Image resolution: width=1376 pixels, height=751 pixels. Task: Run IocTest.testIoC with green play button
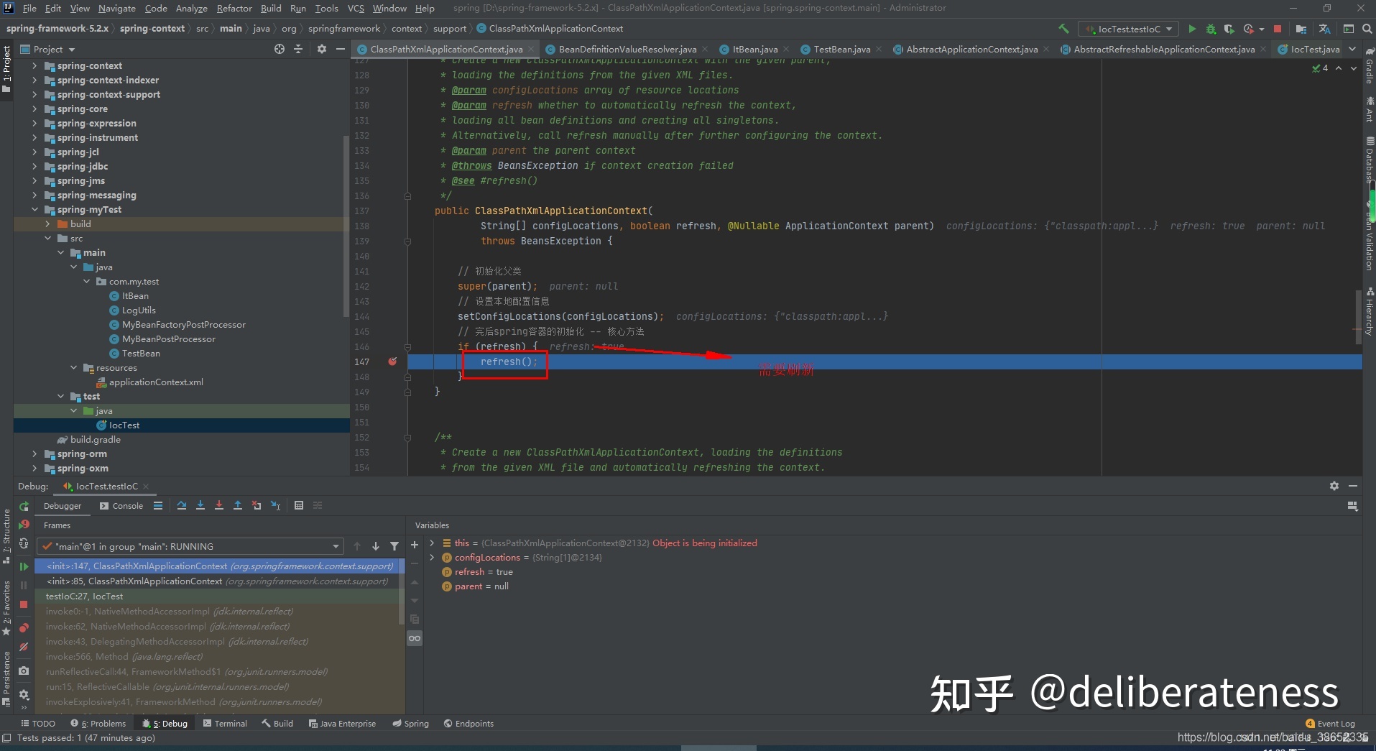coord(1192,29)
